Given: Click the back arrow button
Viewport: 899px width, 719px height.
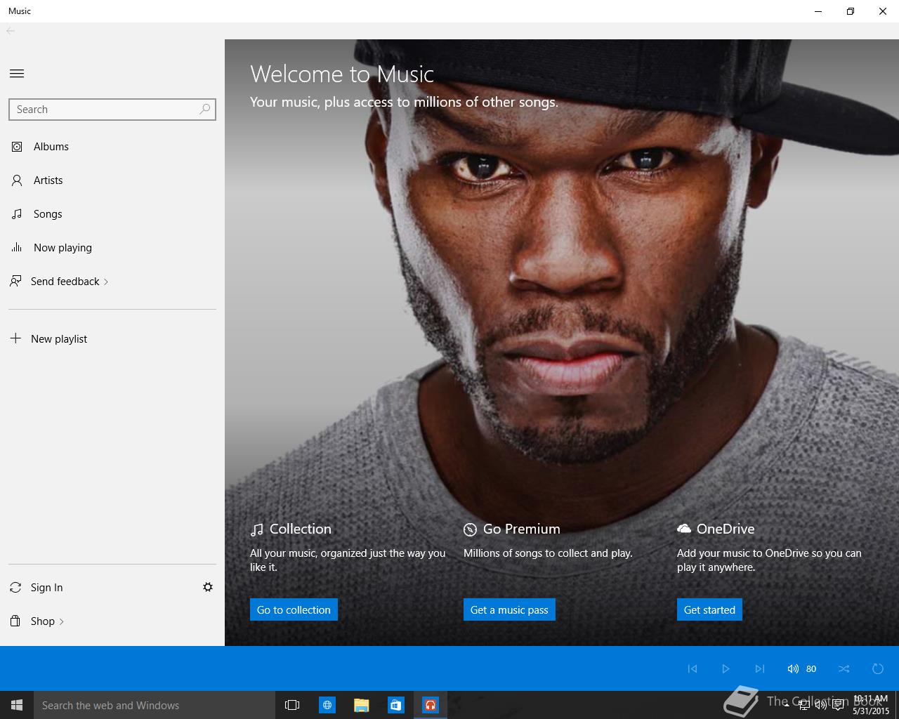Looking at the screenshot, I should point(11,30).
